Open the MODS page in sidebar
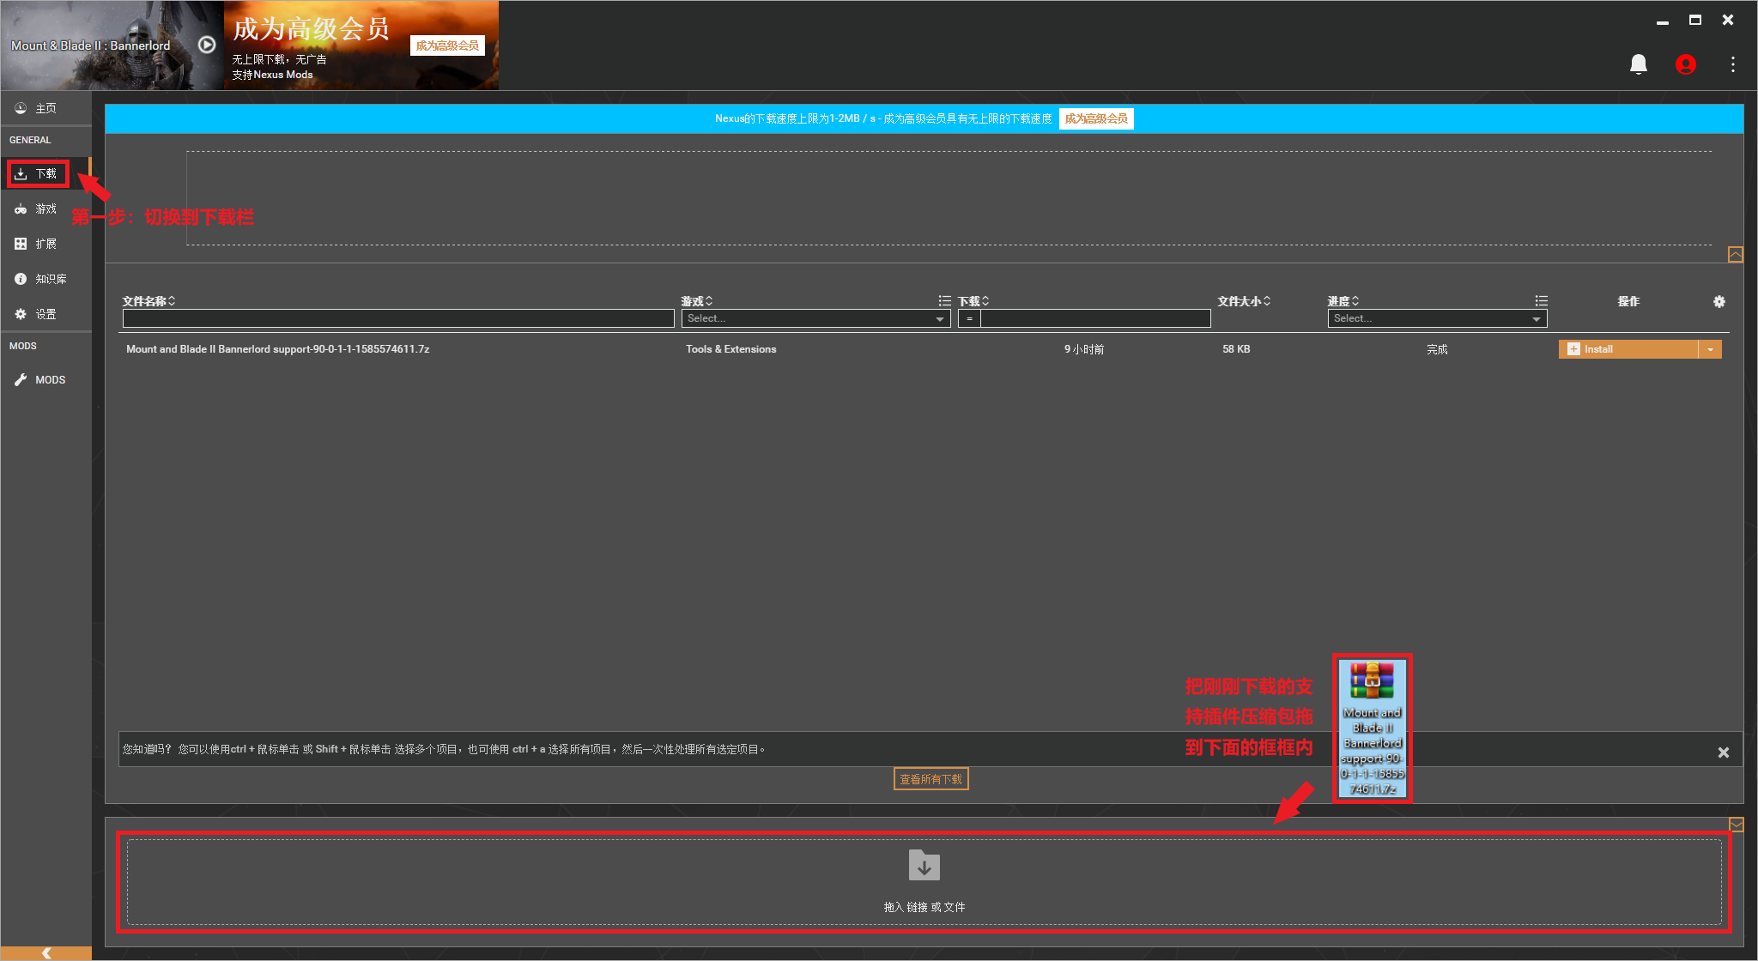The width and height of the screenshot is (1758, 961). (x=46, y=379)
